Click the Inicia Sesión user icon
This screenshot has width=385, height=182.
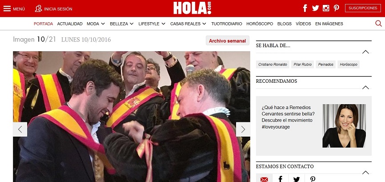tap(38, 8)
